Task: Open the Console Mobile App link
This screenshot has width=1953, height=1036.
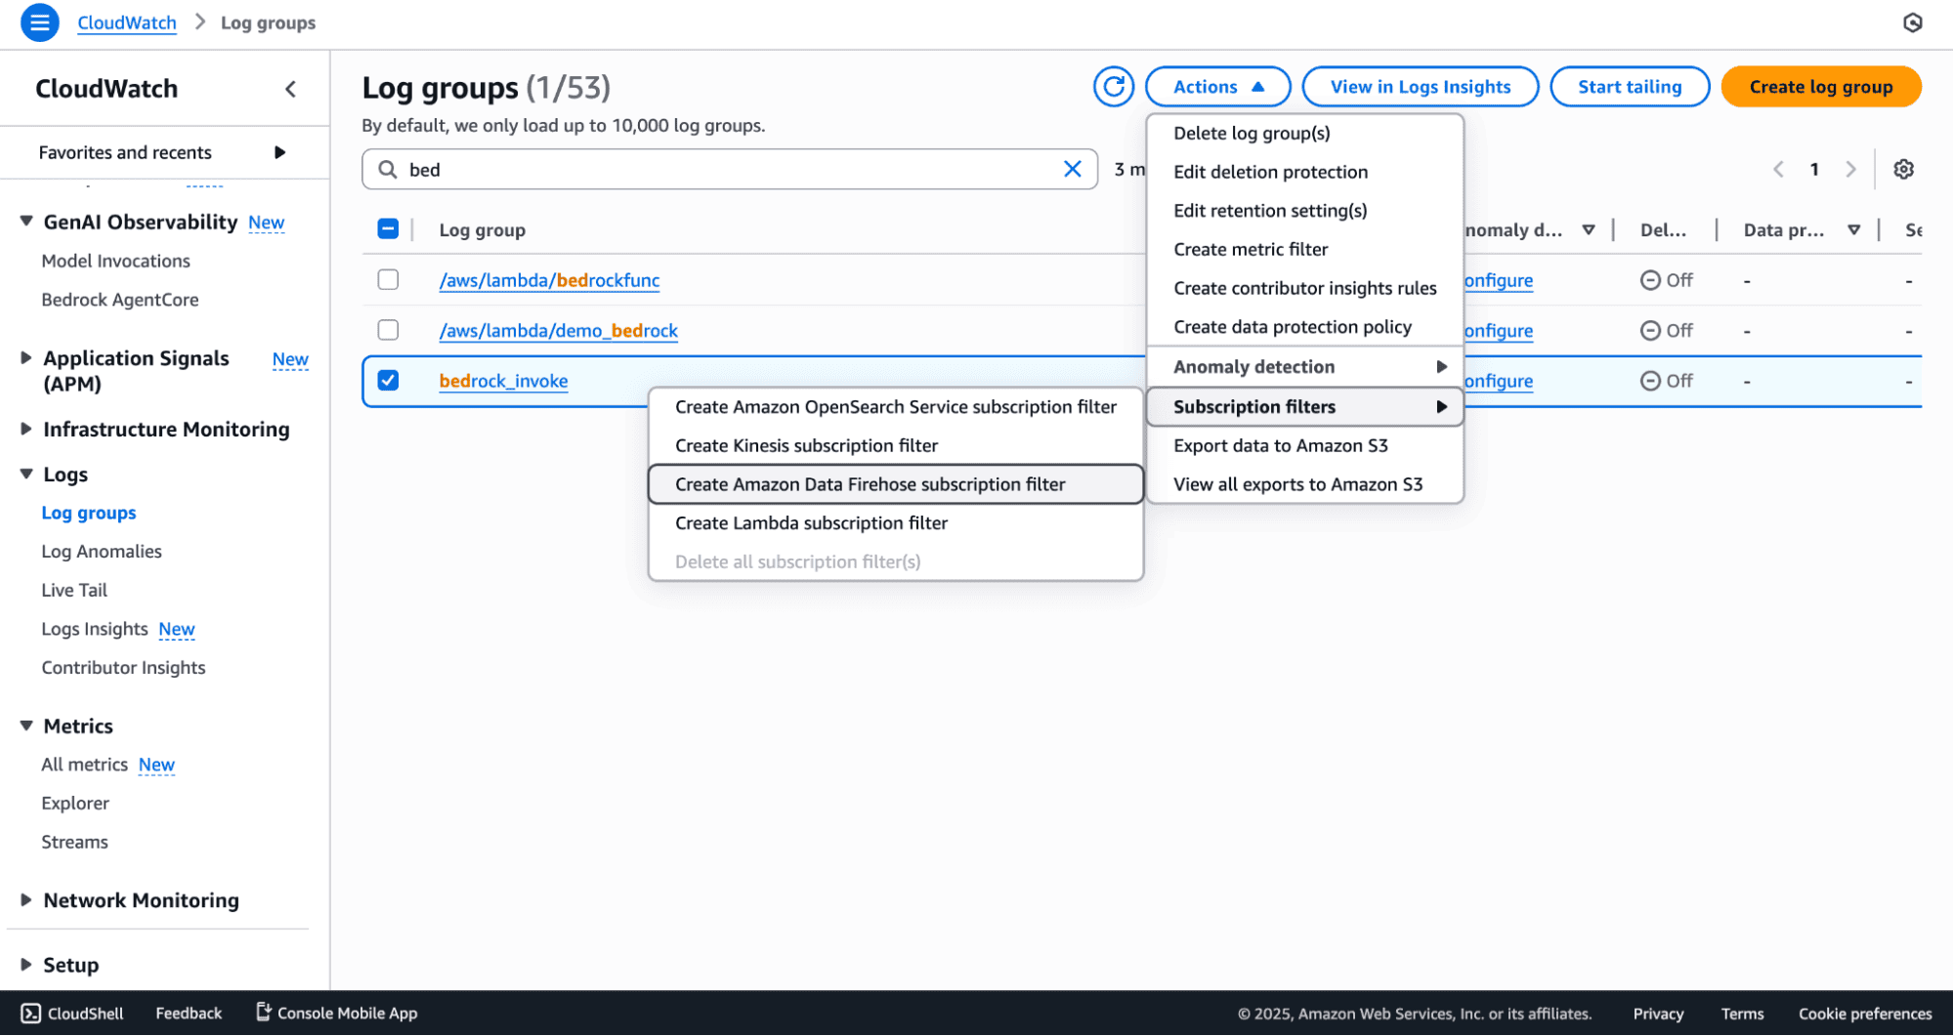Action: (335, 1013)
